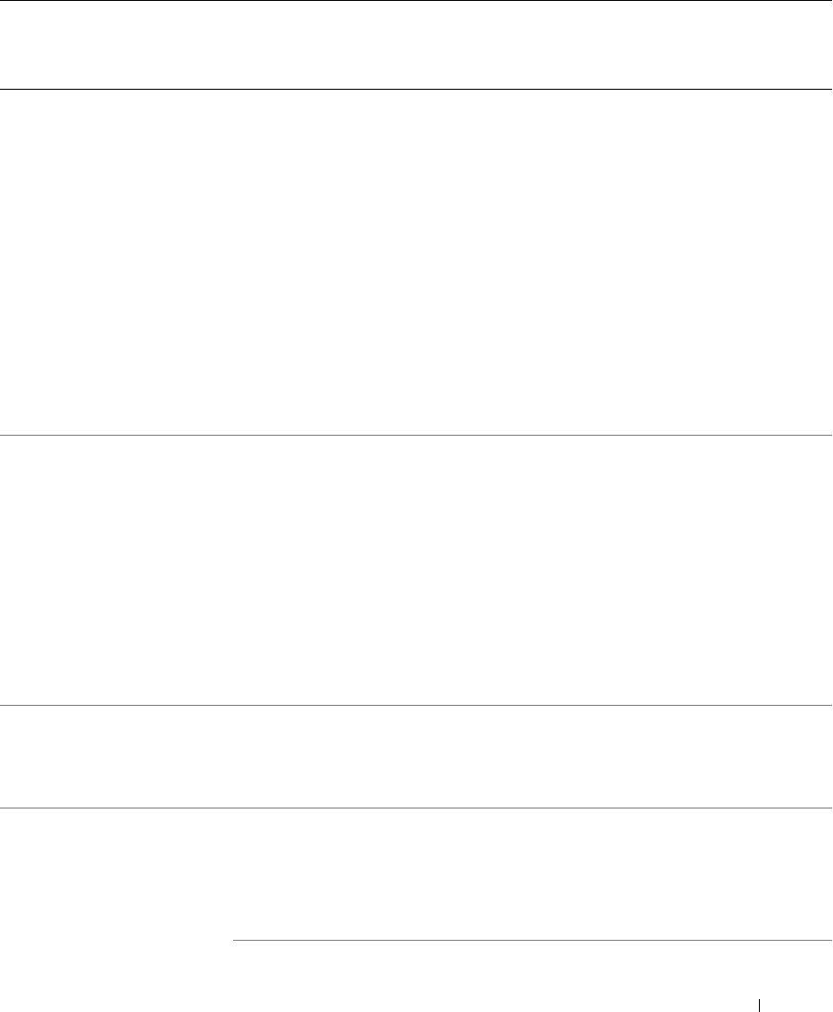Click the fourth row area above the short divider
This screenshot has width=833, height=1012.
(533, 874)
